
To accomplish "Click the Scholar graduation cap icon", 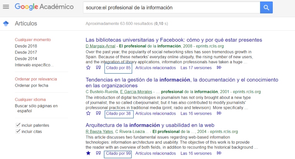I will pyautogui.click(x=6, y=23).
